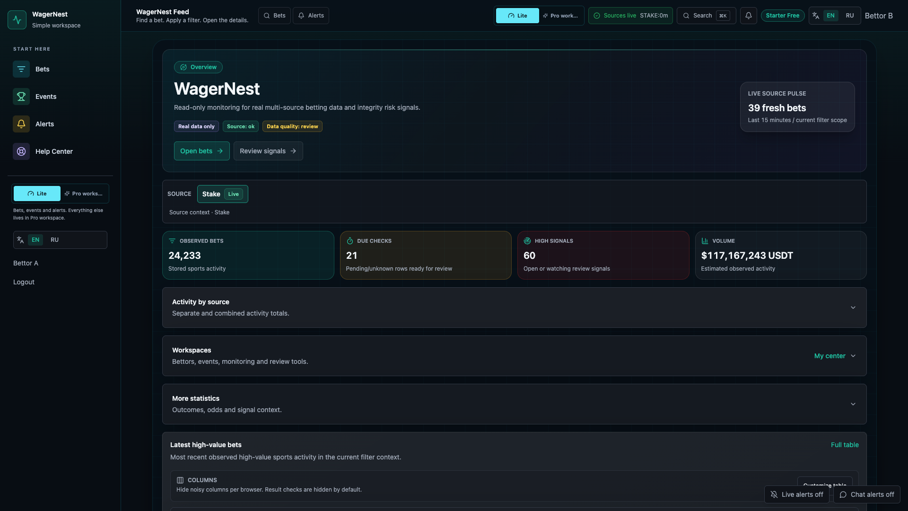
Task: Open the Alerts tab in header
Action: (x=311, y=16)
